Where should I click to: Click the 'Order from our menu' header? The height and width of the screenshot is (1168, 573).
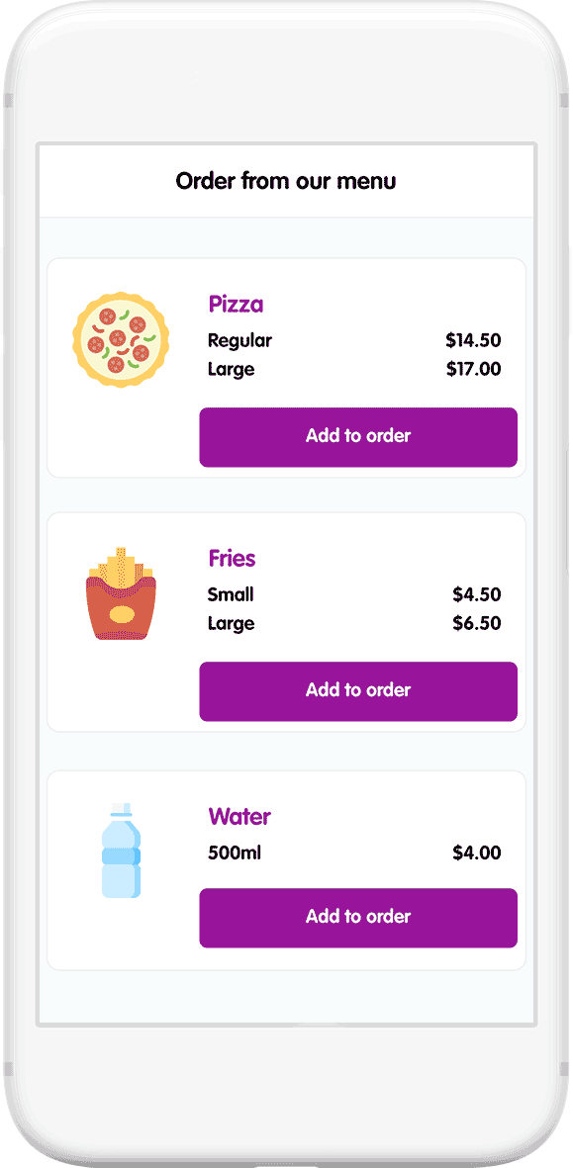point(286,181)
